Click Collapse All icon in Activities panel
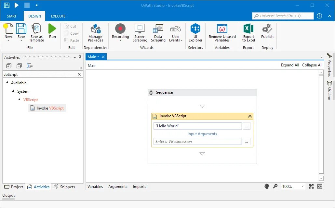This screenshot has width=335, height=208. (x=19, y=66)
